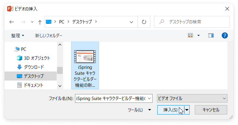
Task: Select デスクトップ in the navigation tree
Action: [31, 76]
